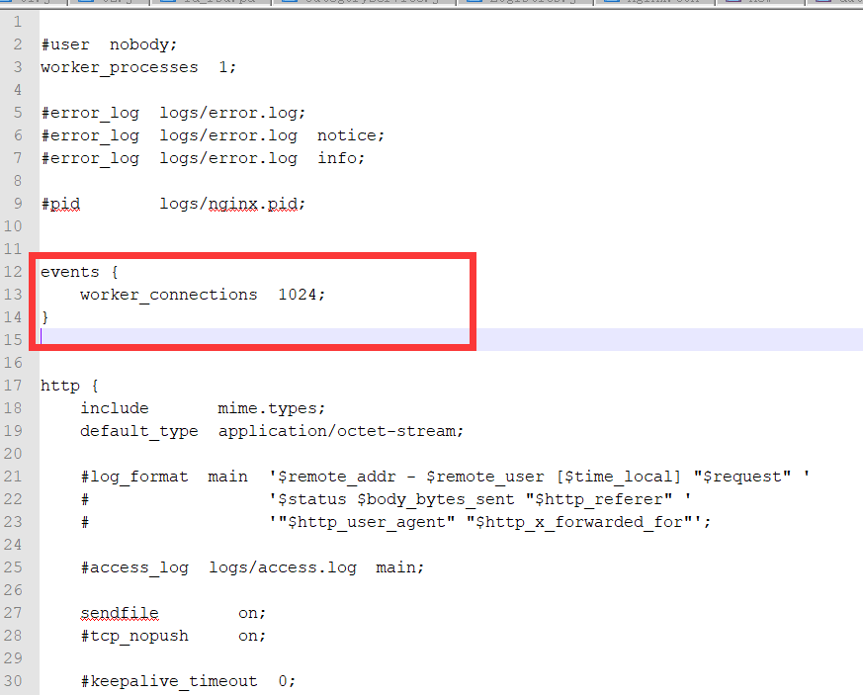
Task: Click the 'include' keyword on line 18
Action: (115, 408)
